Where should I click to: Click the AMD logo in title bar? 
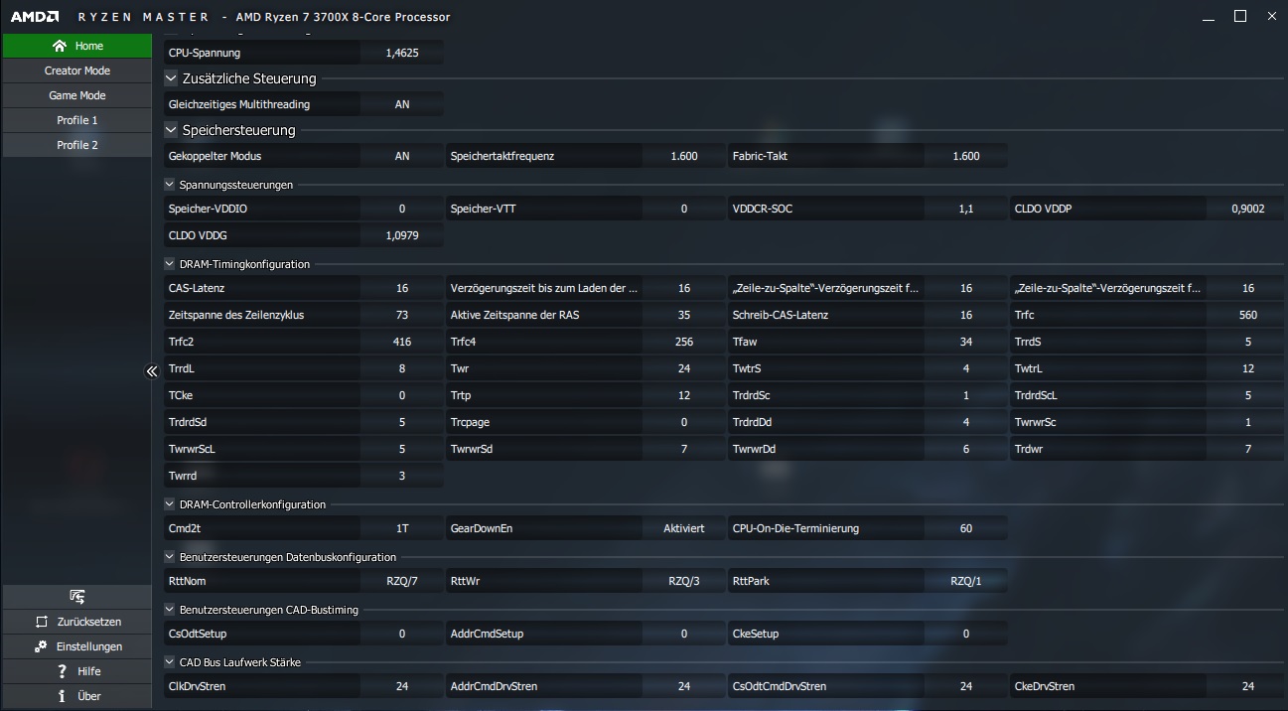point(35,17)
